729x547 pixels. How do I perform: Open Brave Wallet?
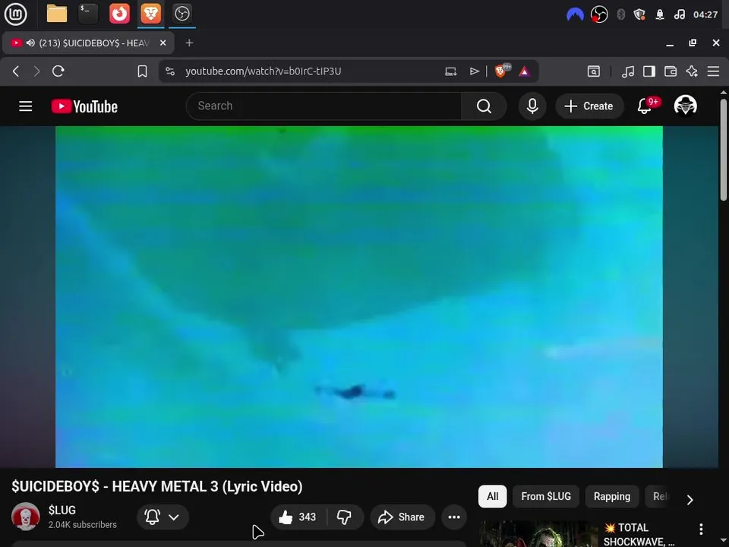671,71
